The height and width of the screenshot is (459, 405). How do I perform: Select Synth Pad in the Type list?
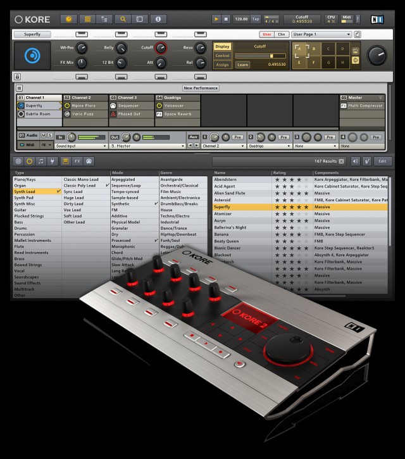click(24, 198)
